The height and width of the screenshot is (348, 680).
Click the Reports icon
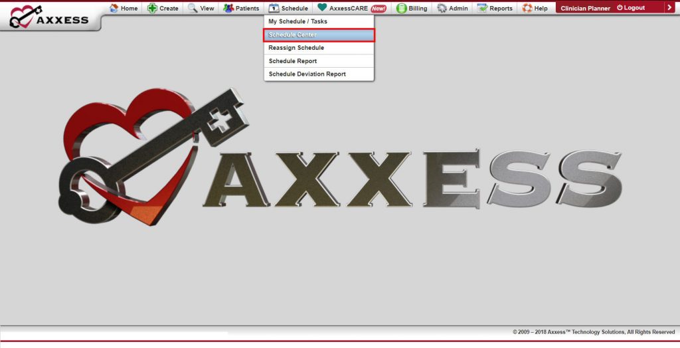[x=482, y=8]
